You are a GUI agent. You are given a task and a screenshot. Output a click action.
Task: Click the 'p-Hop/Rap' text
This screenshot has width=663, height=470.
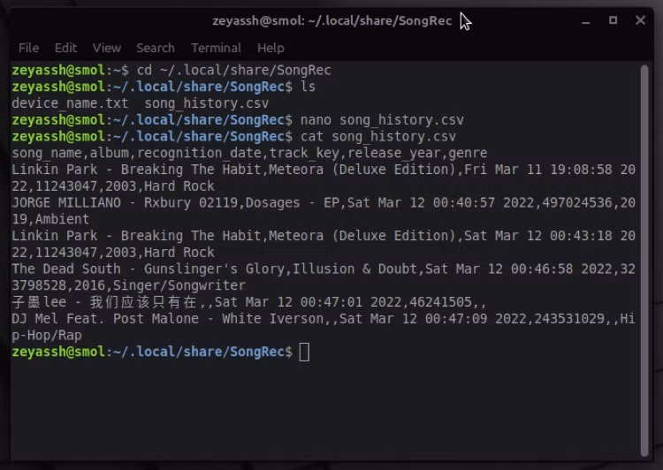[x=47, y=335]
